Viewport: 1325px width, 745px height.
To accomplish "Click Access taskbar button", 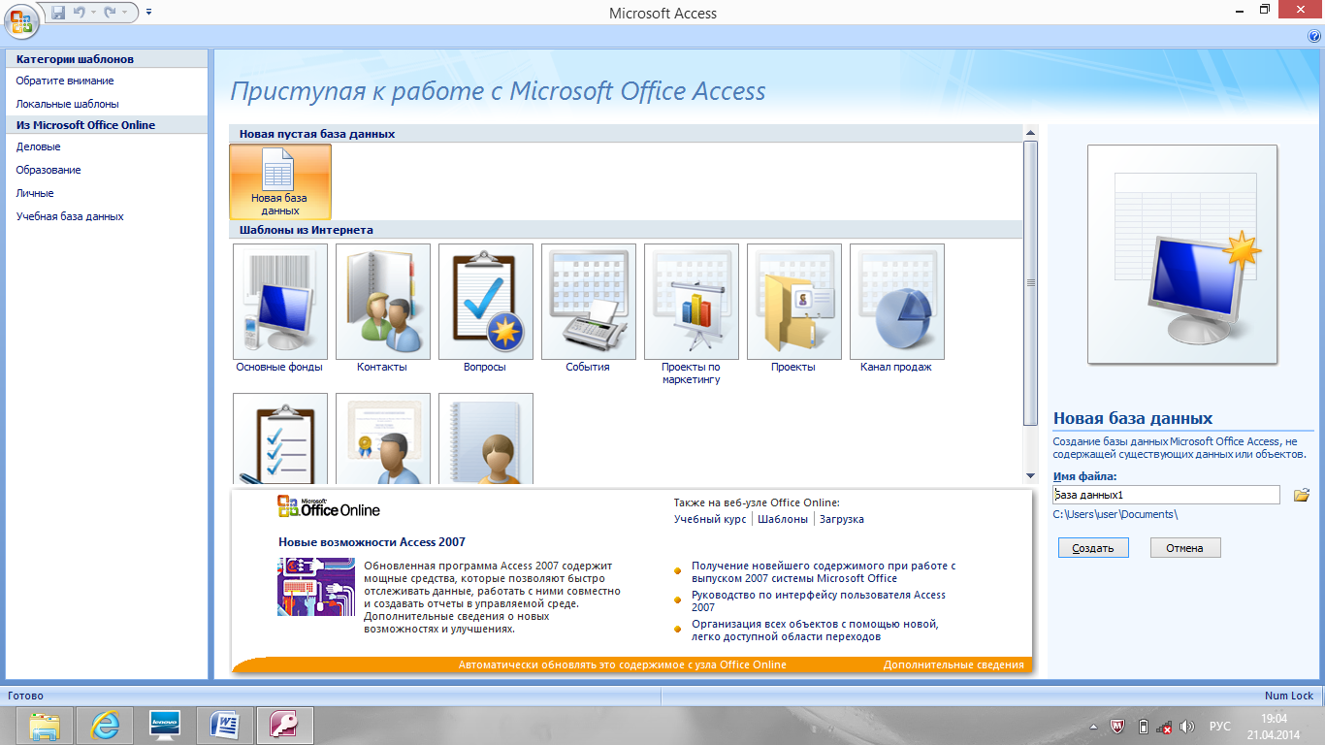I will [x=284, y=725].
